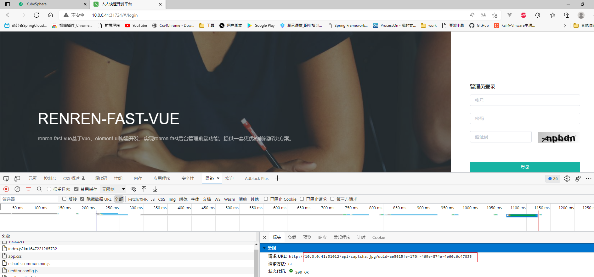The image size is (594, 277).
Task: Toggle device emulation mode
Action: 17,178
